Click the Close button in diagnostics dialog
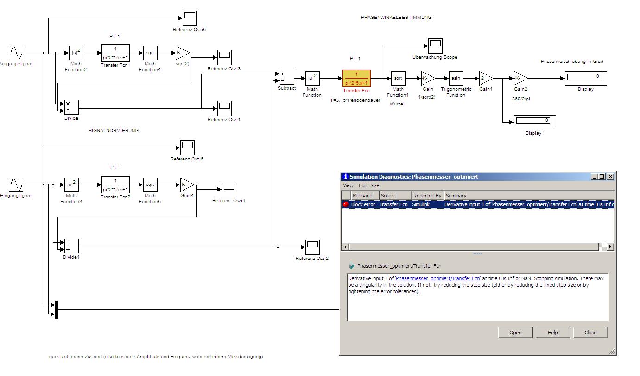 tap(590, 333)
